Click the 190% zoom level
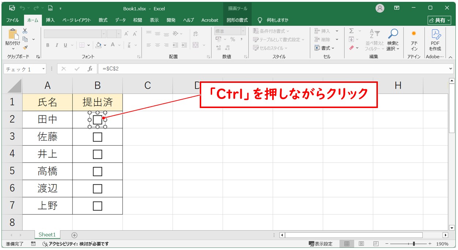The image size is (458, 250). (442, 244)
